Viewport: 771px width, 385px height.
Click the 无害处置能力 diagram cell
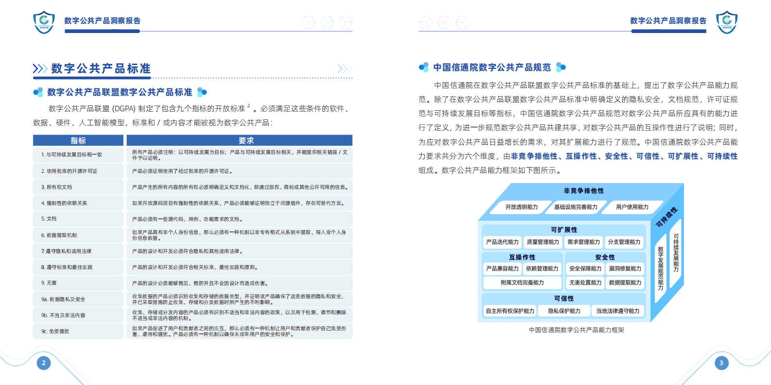pyautogui.click(x=585, y=283)
